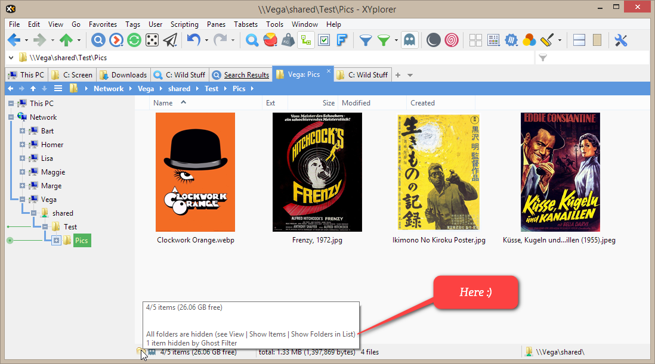Select the Frenzy, 1972.jpg thumbnail

[x=317, y=172]
